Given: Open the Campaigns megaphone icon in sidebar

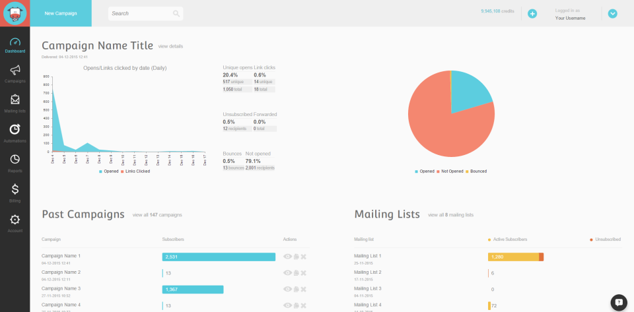Looking at the screenshot, I should pyautogui.click(x=15, y=70).
